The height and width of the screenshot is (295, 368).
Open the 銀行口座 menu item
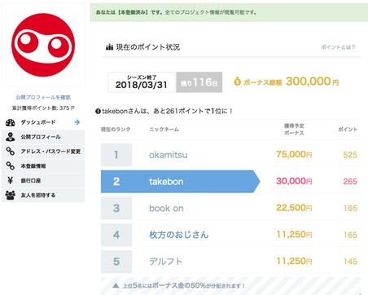[x=43, y=180]
